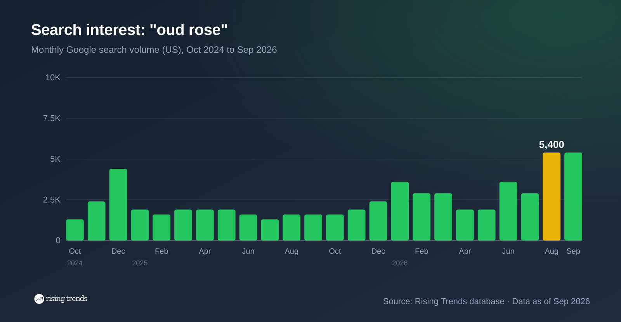Click the "5K" y-axis label
This screenshot has width=621, height=322.
pyautogui.click(x=55, y=159)
